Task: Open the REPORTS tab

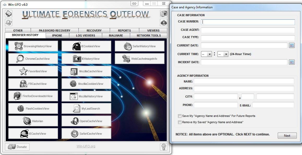Action: (124, 31)
